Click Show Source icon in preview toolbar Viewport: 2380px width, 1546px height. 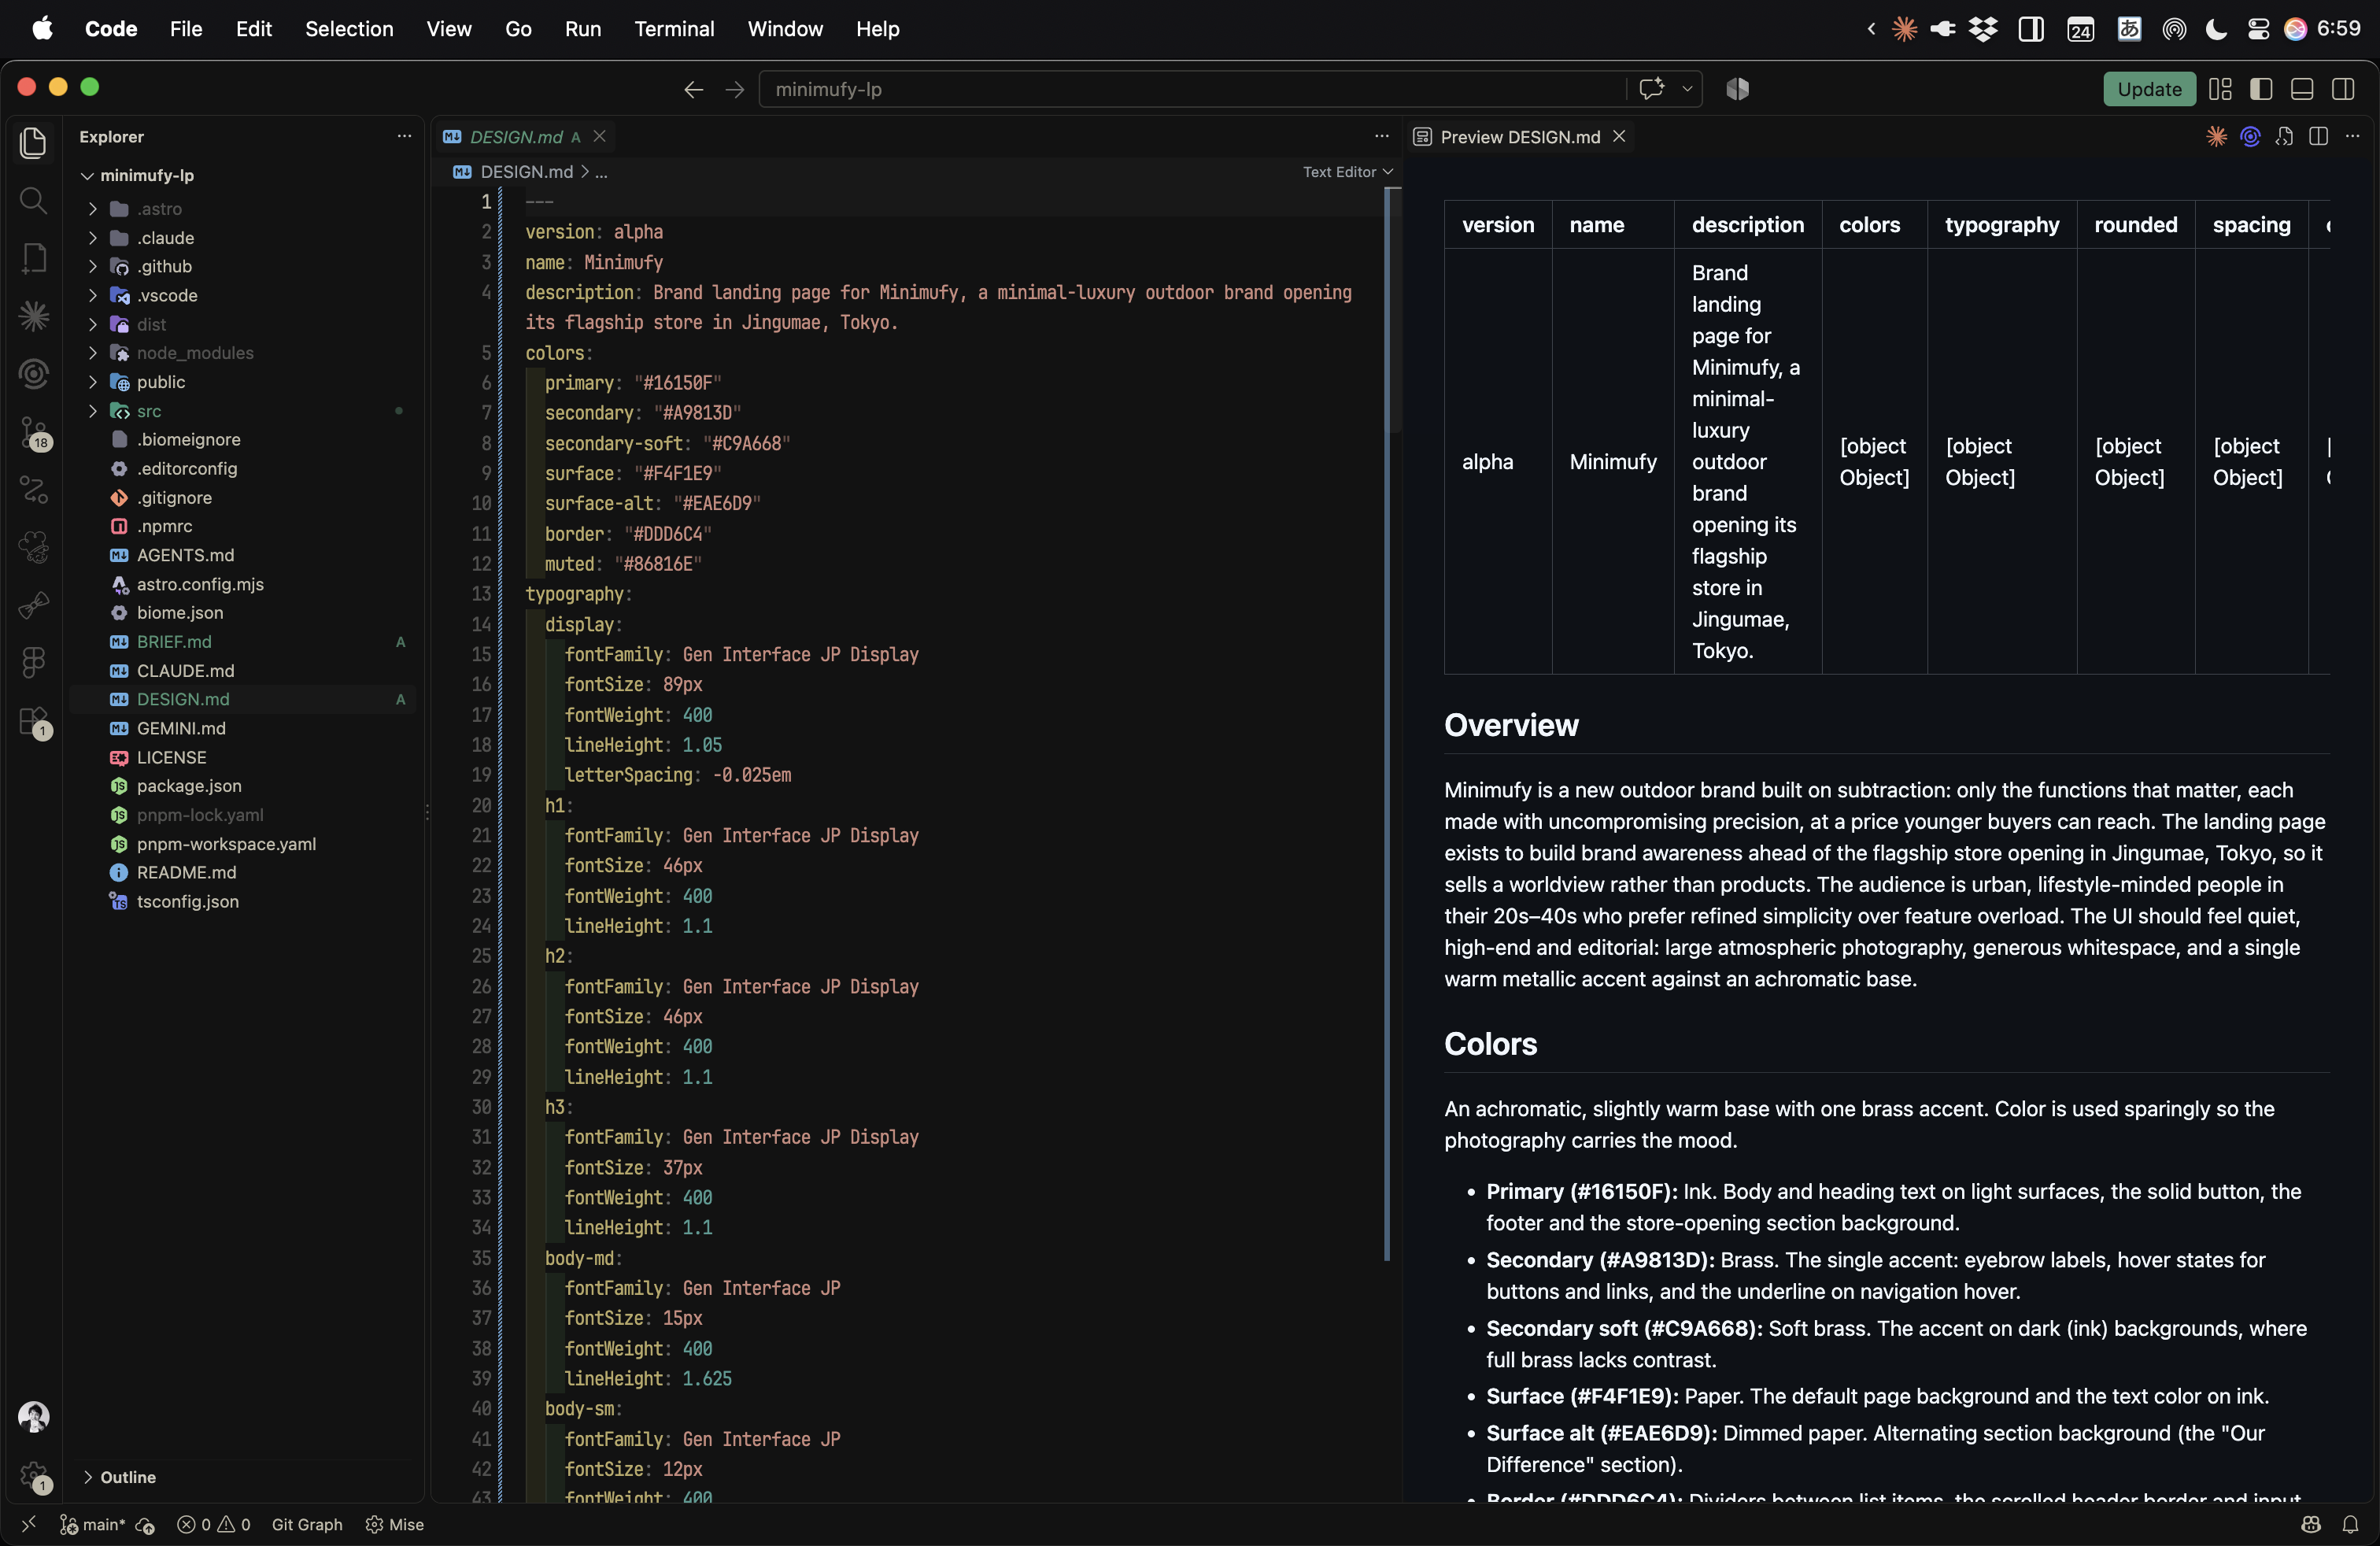pos(2285,137)
